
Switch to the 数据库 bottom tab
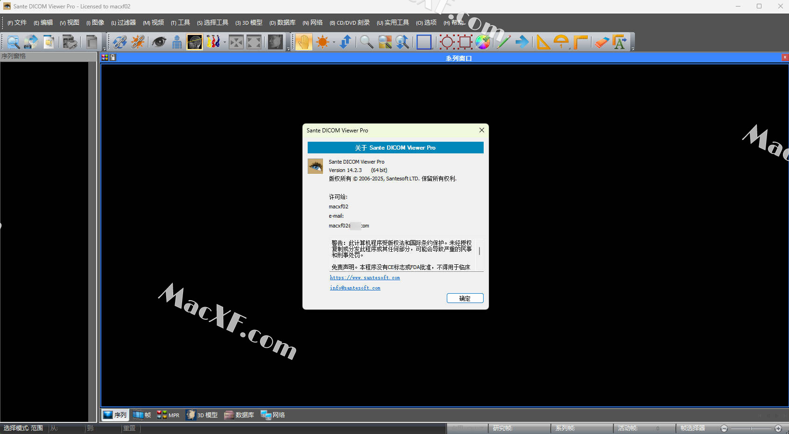point(240,415)
